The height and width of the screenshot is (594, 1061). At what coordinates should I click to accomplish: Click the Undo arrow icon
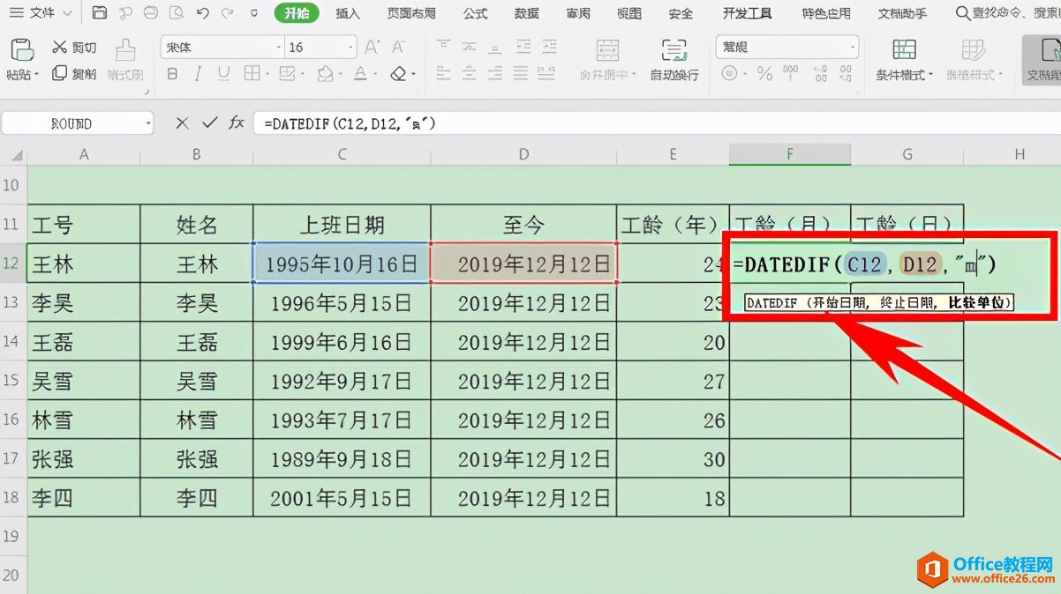point(203,13)
